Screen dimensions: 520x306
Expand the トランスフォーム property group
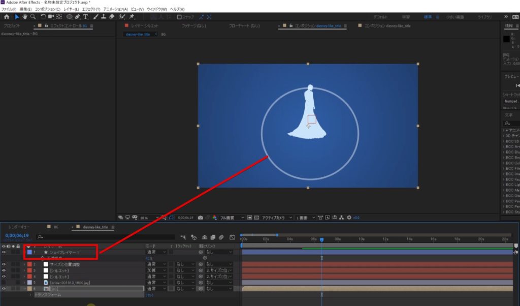(30, 295)
